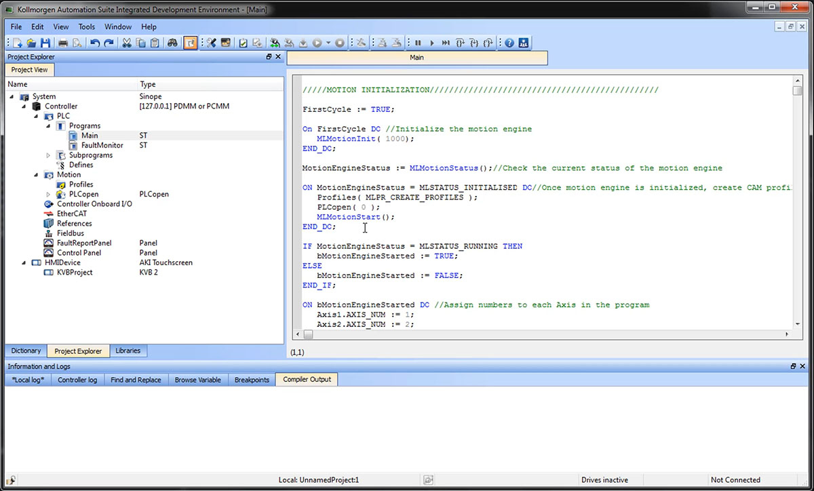Click the Open project folder icon

(31, 43)
